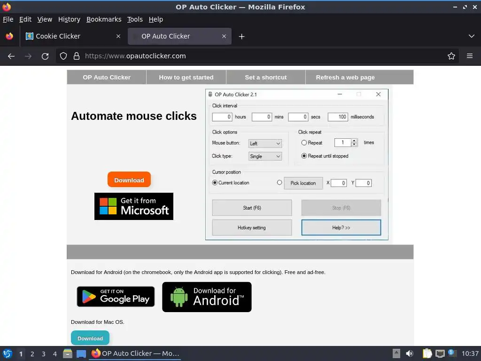
Task: Bookmark this page with the star icon
Action: pos(451,56)
